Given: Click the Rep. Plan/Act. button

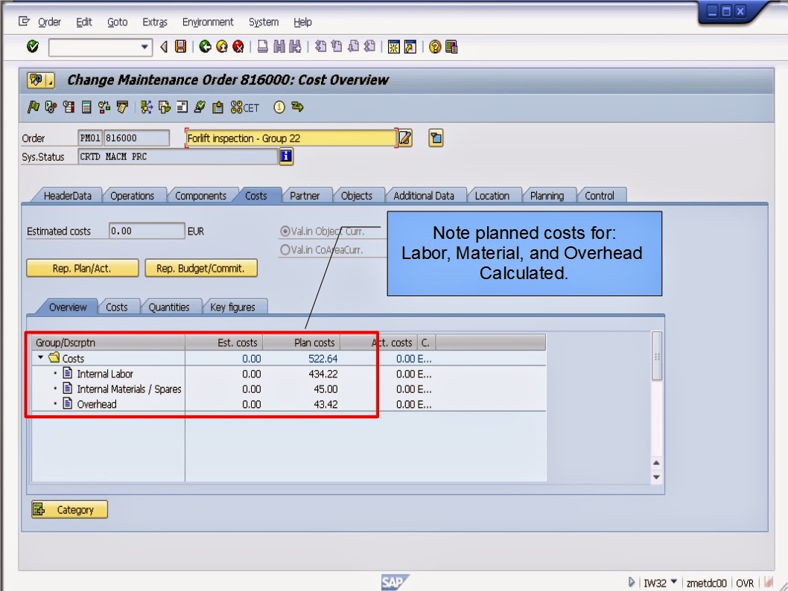Looking at the screenshot, I should tap(82, 267).
